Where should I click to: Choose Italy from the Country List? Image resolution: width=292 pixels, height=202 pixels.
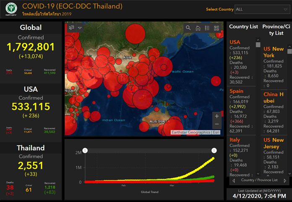[x=235, y=140]
